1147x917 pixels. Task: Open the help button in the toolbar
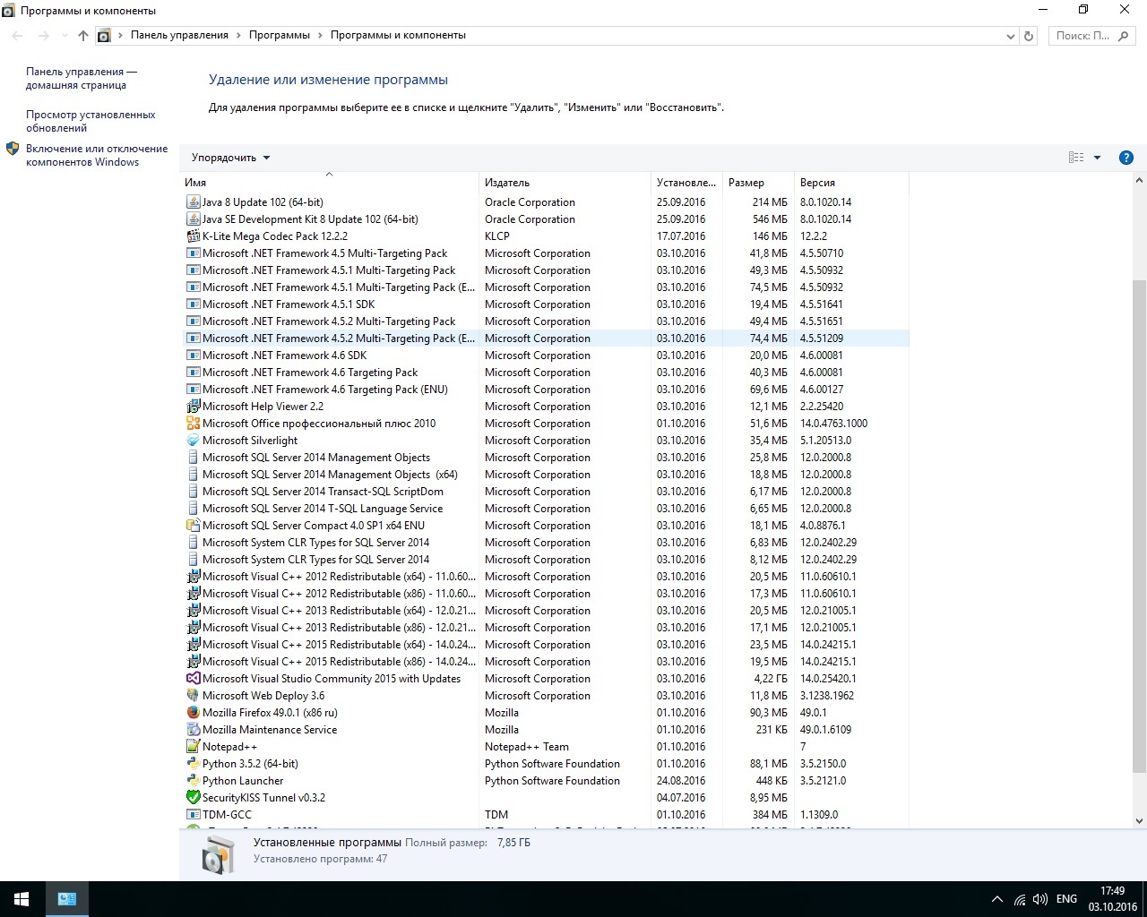(1126, 158)
